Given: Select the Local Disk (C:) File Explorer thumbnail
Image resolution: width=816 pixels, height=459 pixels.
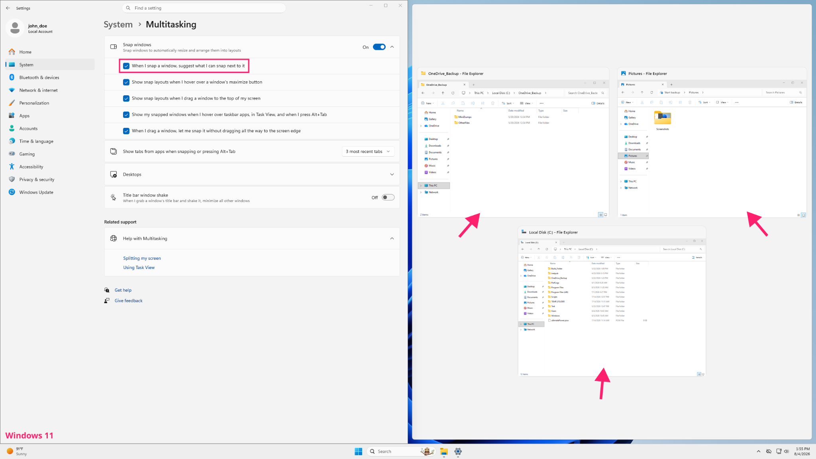Looking at the screenshot, I should click(612, 302).
